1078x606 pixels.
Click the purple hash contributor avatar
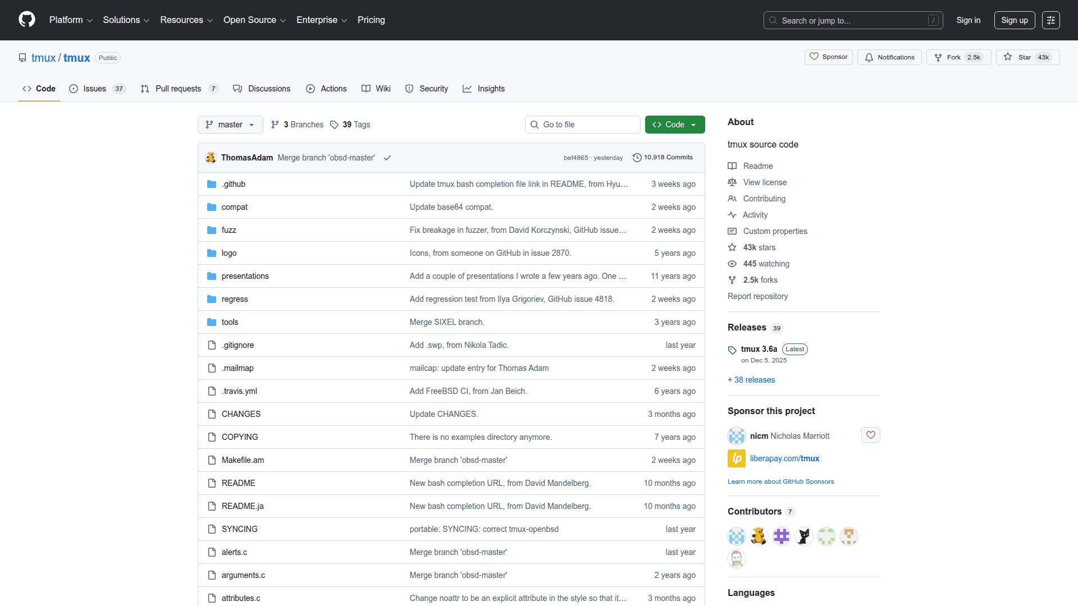(782, 536)
